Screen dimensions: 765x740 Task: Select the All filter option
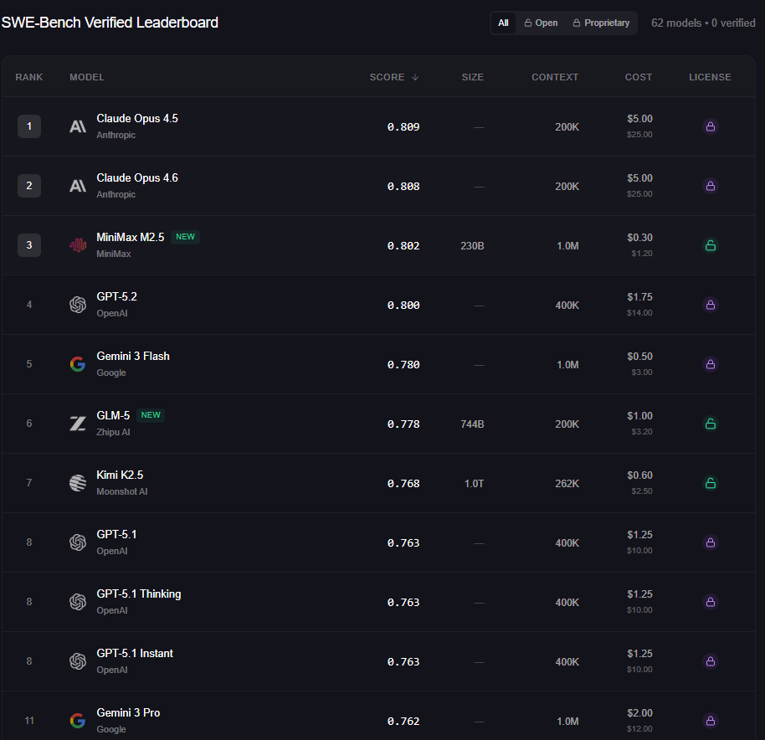pyautogui.click(x=503, y=23)
